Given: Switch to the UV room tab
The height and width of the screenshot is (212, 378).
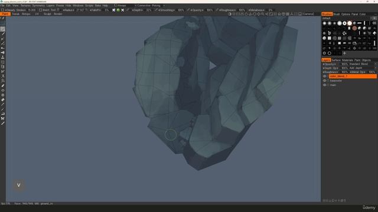Looking at the screenshot, I should pyautogui.click(x=37, y=14).
